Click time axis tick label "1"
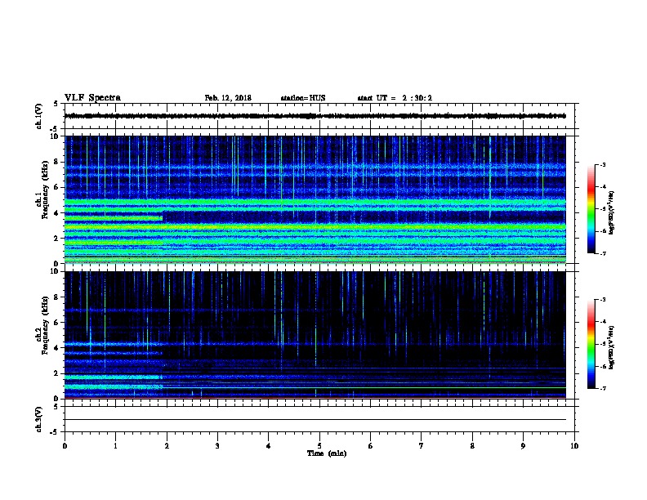 click(115, 445)
